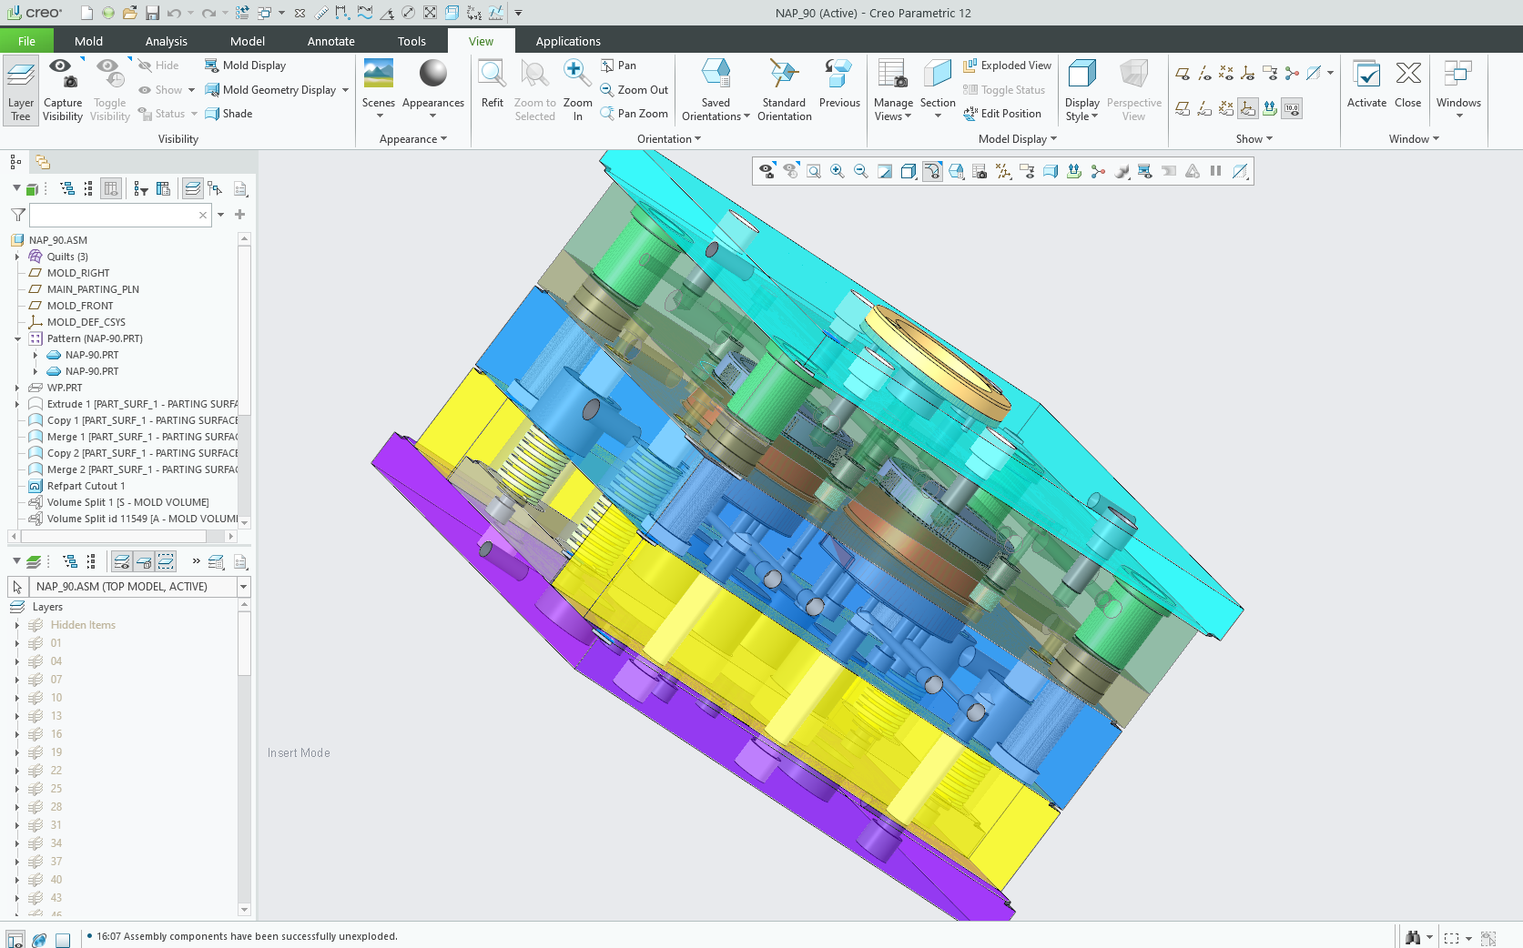Open the NAP_90.ASM active model dropdown
Viewport: 1523px width, 948px height.
tap(244, 587)
